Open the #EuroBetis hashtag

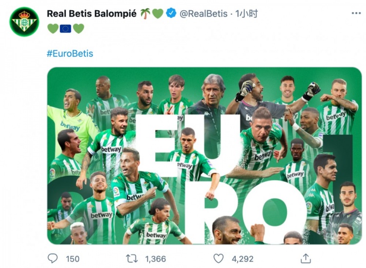[x=70, y=53]
